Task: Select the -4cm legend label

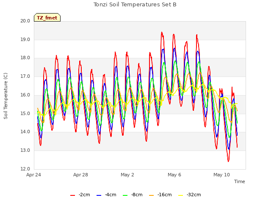Action: click(111, 195)
